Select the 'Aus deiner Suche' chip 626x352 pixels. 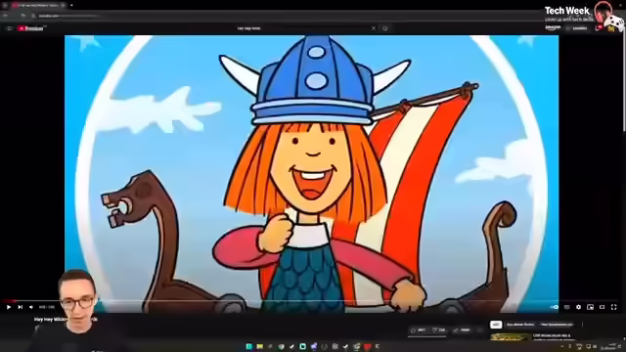520,325
